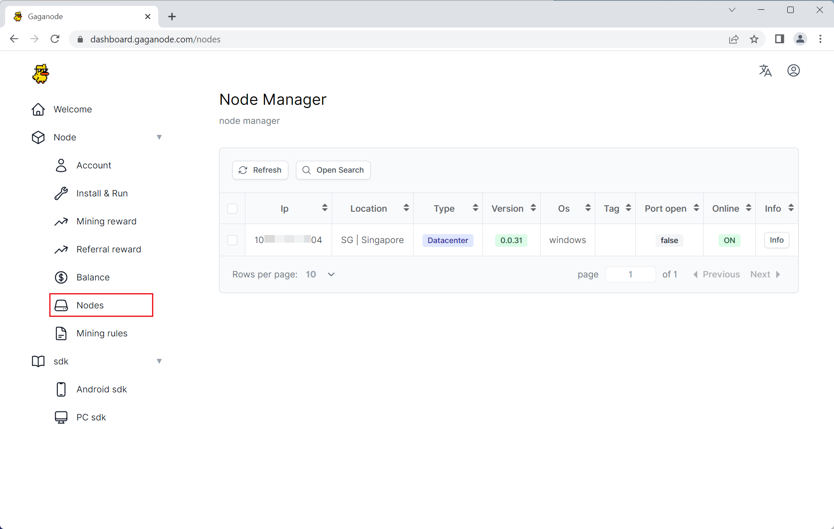Click the Gaganode duck logo

point(41,74)
